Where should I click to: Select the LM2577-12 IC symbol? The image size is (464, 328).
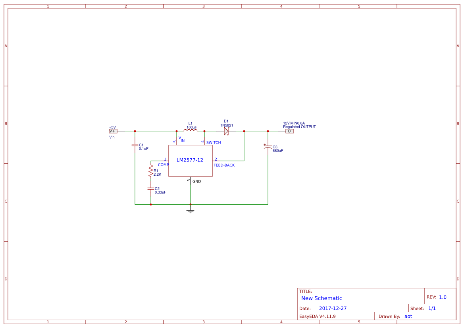(x=191, y=161)
